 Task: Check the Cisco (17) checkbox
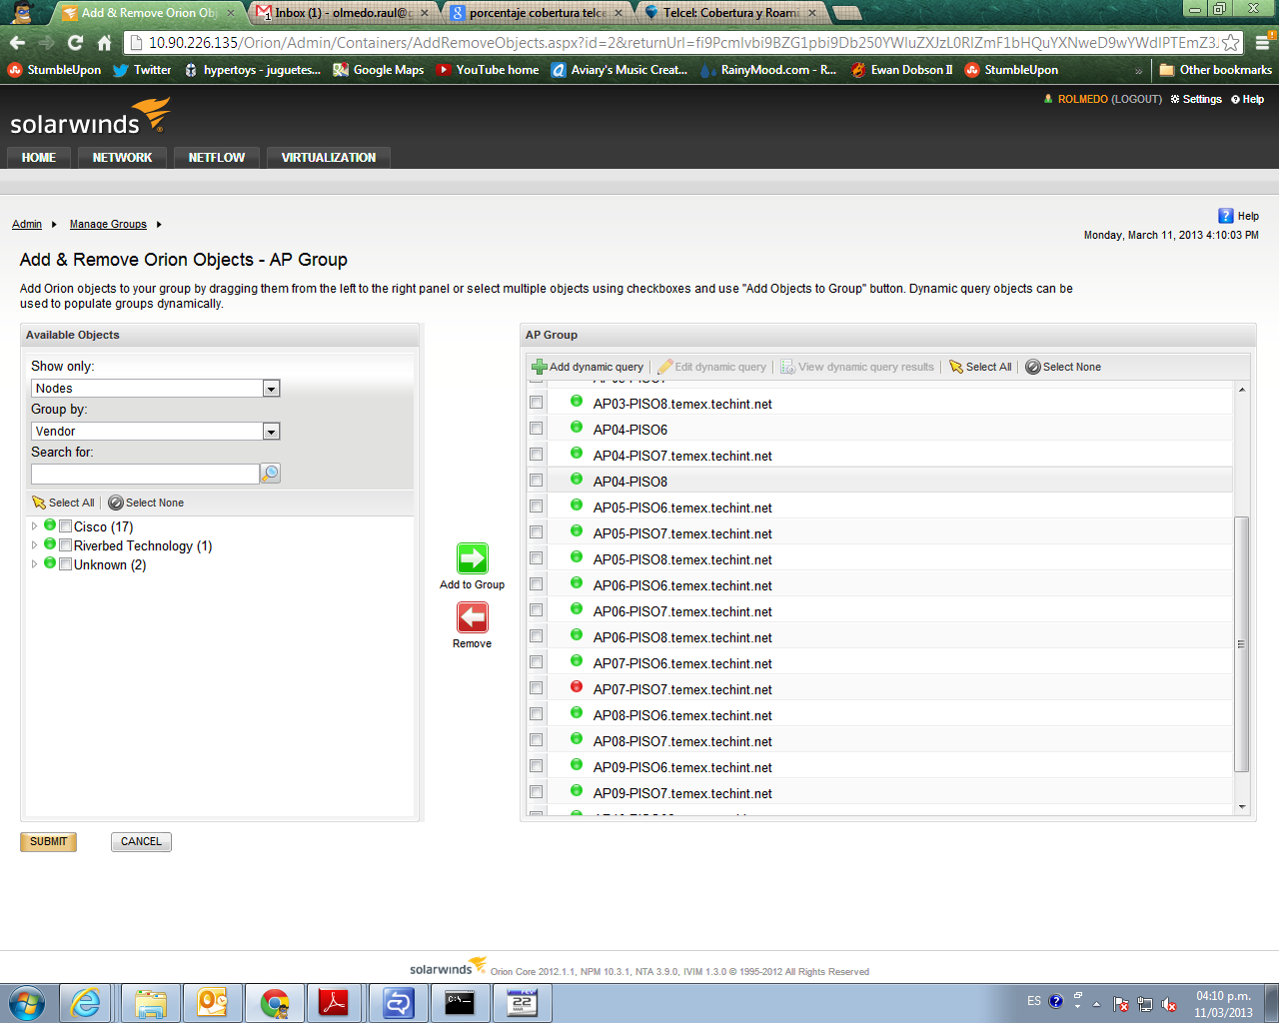(x=65, y=526)
